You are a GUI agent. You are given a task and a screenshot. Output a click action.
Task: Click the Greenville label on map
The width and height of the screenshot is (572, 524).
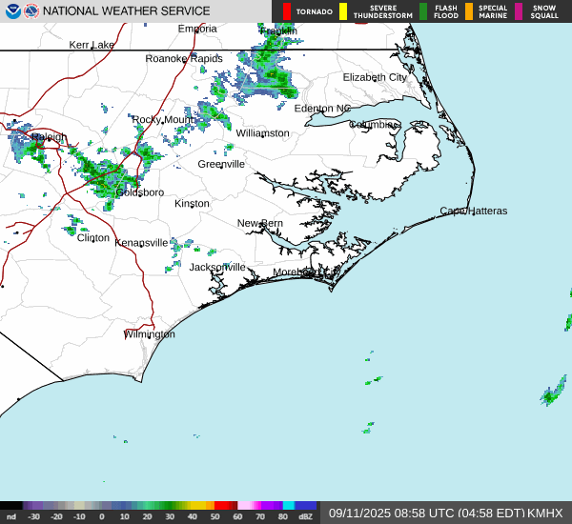tap(221, 164)
